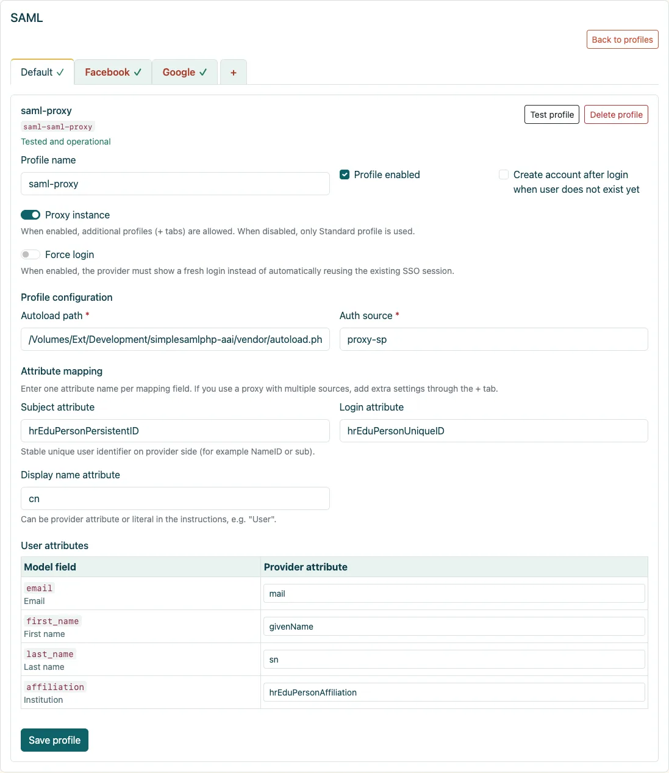
Task: Open the Facebook profile tab
Action: point(113,72)
